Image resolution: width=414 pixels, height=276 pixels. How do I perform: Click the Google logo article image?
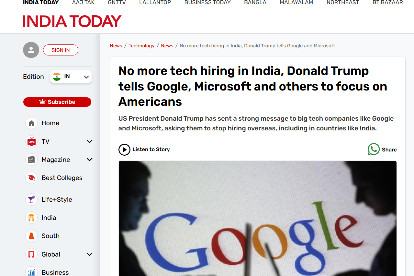[258, 218]
